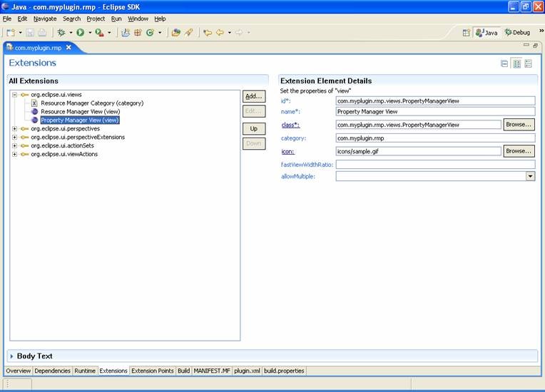Image resolution: width=545 pixels, height=392 pixels.
Task: Click the Open Perspective icon
Action: pos(466,33)
